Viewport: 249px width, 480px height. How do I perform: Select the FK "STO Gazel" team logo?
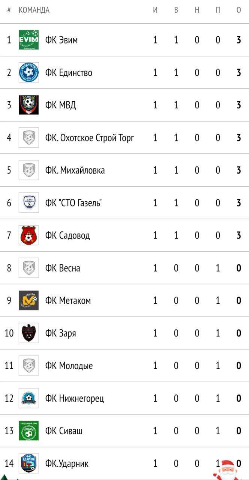click(x=29, y=203)
